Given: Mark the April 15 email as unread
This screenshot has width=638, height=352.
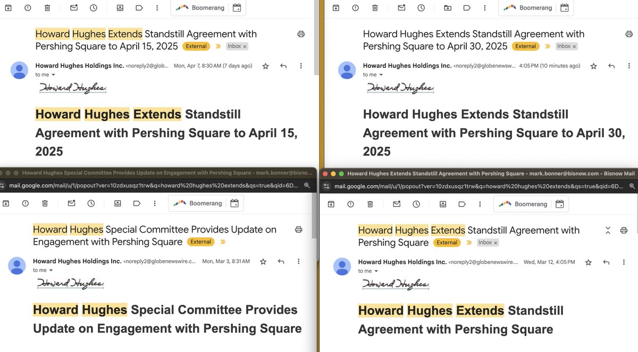Looking at the screenshot, I should coord(73,8).
